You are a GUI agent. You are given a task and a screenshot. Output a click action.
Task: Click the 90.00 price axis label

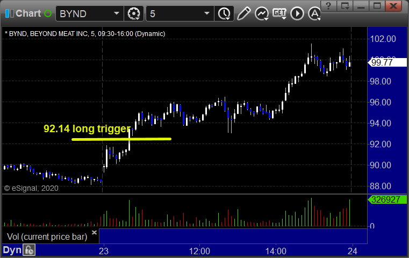[381, 165]
